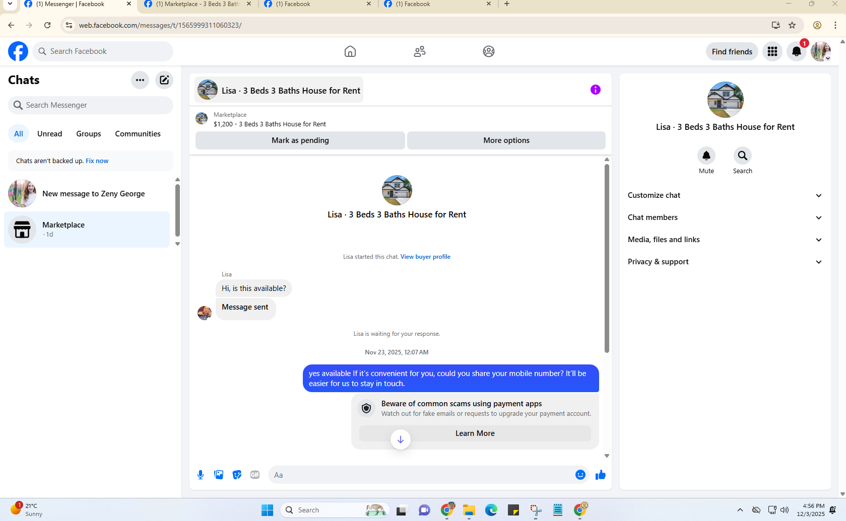Click the Marketplace store icon in chat list
Screen dimensions: 846x521
click(22, 230)
